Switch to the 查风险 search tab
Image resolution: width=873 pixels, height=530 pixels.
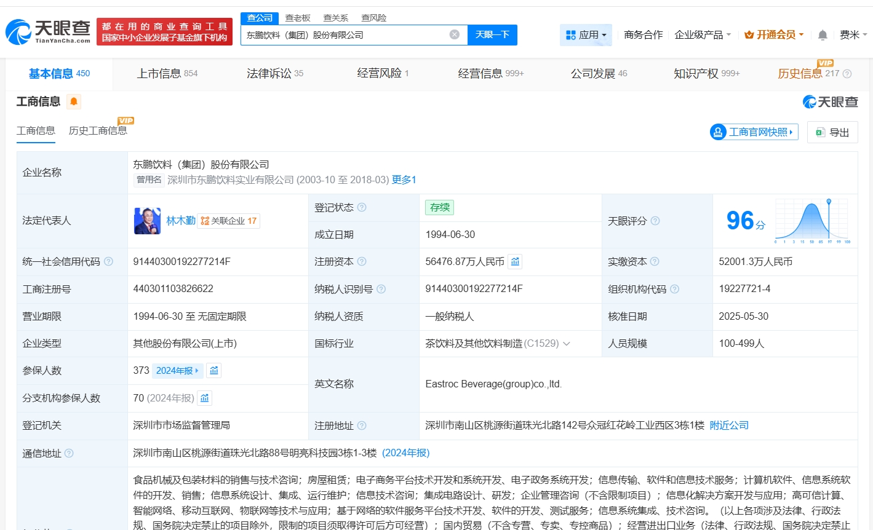[374, 18]
